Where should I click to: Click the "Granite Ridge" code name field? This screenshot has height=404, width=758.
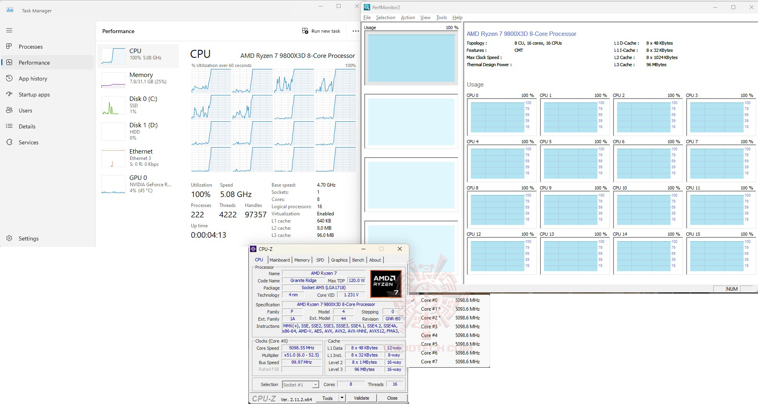coord(303,280)
